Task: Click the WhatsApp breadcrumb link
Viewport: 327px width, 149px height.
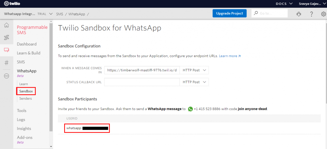Action: pos(77,14)
